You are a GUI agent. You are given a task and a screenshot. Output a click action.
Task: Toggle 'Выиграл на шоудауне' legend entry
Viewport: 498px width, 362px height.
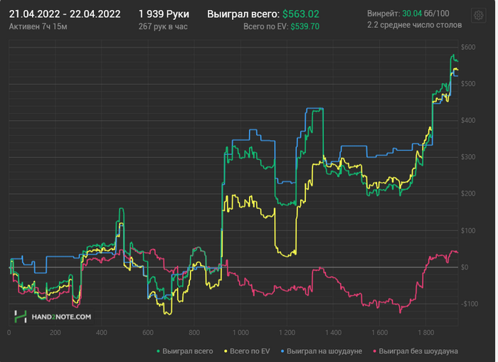(325, 351)
